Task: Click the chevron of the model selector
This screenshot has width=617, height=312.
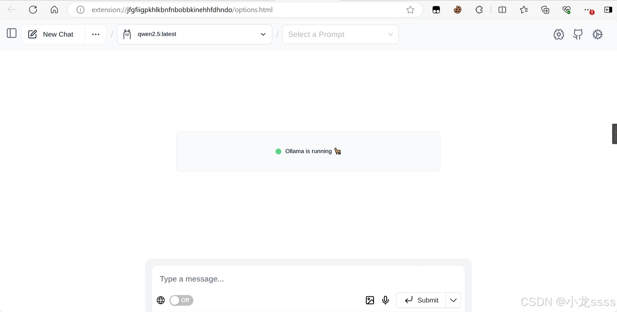Action: (x=263, y=34)
